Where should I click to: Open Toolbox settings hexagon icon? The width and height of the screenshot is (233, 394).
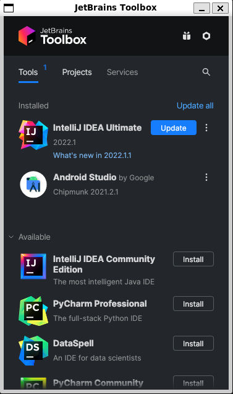pos(206,36)
